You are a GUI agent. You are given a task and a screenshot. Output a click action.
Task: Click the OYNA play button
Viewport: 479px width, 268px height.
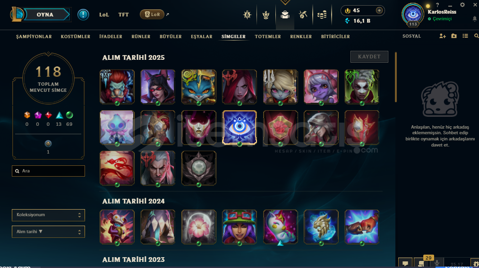(45, 15)
